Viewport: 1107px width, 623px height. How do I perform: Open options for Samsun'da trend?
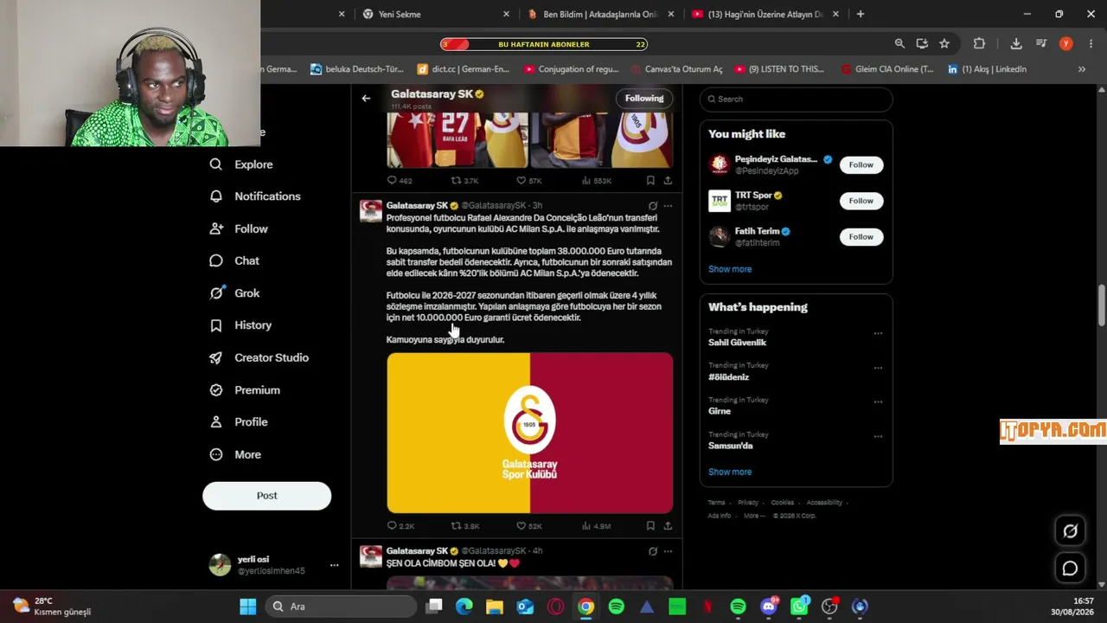click(878, 437)
